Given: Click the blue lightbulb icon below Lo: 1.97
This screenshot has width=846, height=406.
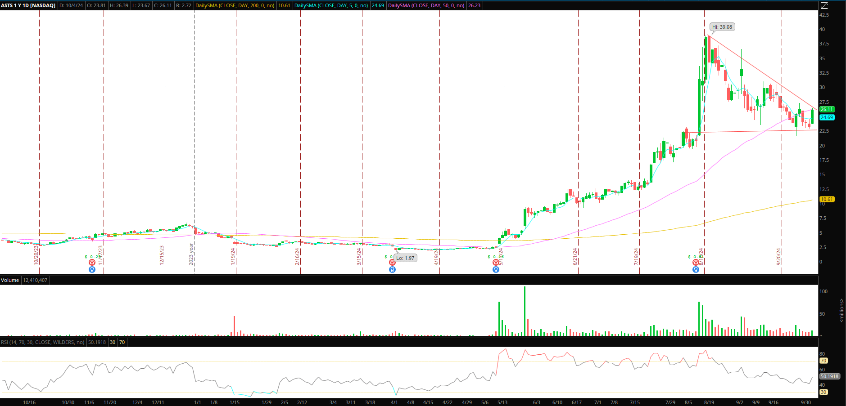Looking at the screenshot, I should (x=392, y=270).
